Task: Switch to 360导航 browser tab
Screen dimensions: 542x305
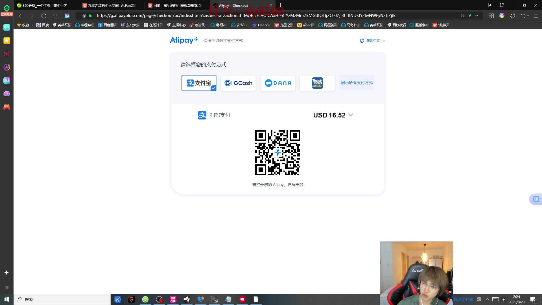Action: tap(45, 5)
